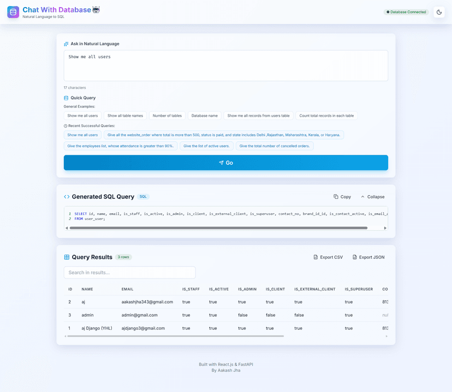Open the 'Give the list of active users' recent query
This screenshot has width=452, height=392.
tap(206, 146)
